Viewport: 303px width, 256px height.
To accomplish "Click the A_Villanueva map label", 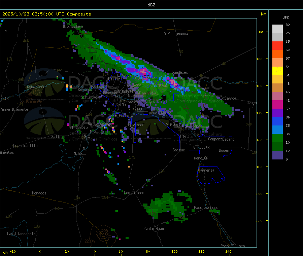I will tap(176, 34).
